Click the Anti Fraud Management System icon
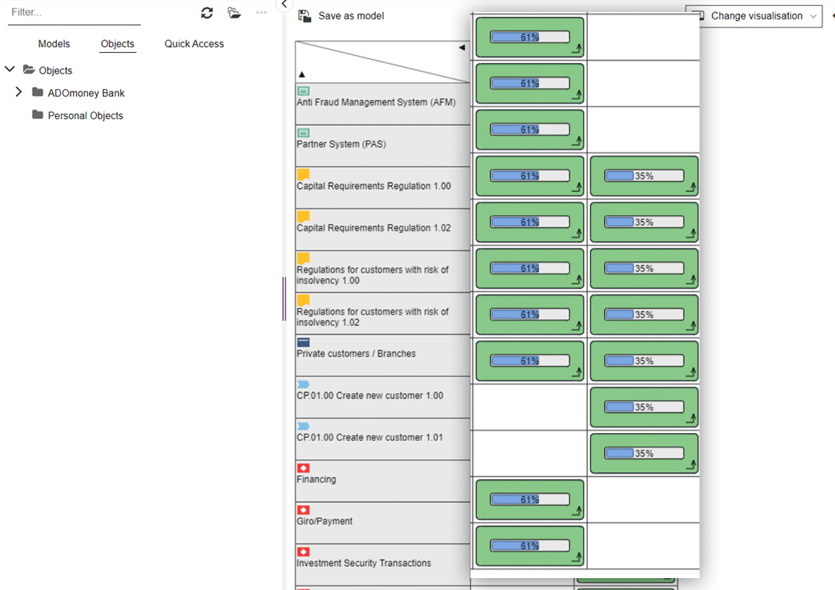The height and width of the screenshot is (590, 835). pos(303,91)
